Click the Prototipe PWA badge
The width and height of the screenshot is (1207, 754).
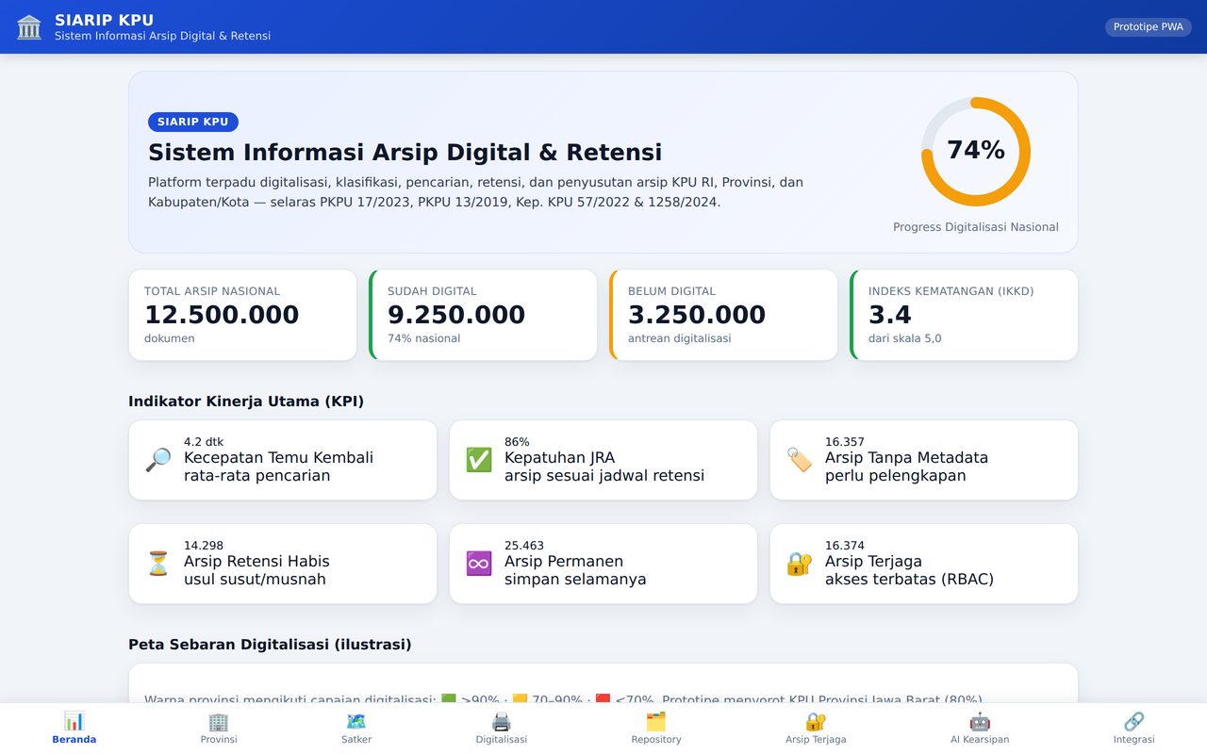pos(1149,26)
